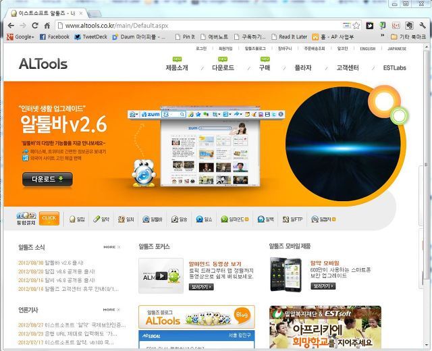Open the black Twitter bird extension
The width and height of the screenshot is (432, 351).
369,26
